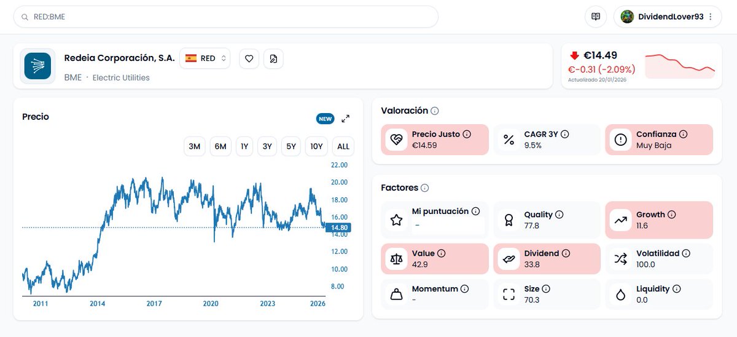Click the Electric Utilities sector label
Screen dimensions: 737x337
121,77
